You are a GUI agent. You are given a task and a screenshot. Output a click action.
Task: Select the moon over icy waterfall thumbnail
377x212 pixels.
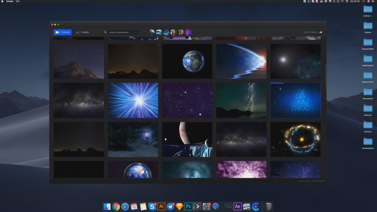[187, 139]
